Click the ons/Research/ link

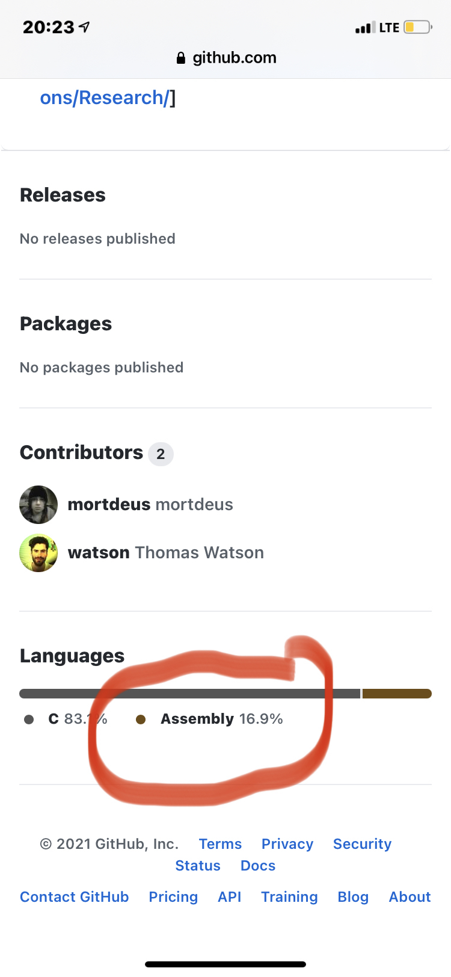tap(105, 97)
